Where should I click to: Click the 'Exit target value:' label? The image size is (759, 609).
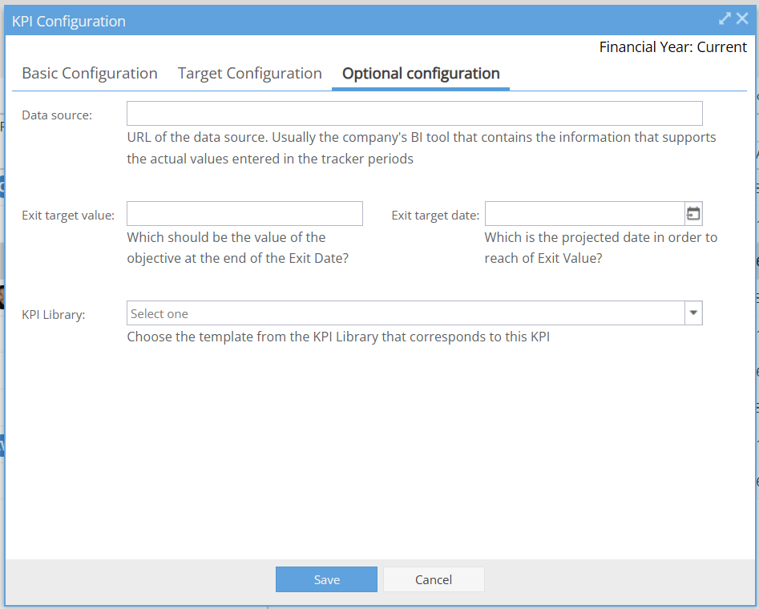(x=68, y=215)
